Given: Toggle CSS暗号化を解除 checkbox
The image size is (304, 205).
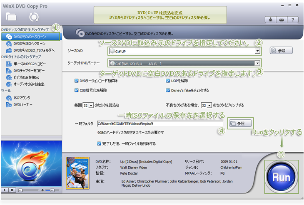Looking at the screenshot, I should tap(76, 90).
